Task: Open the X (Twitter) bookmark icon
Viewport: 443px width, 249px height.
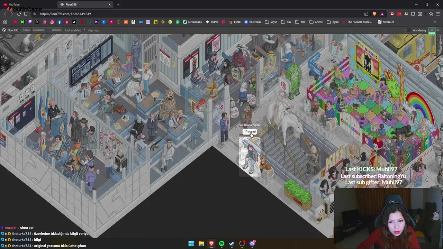Action: pyautogui.click(x=37, y=22)
